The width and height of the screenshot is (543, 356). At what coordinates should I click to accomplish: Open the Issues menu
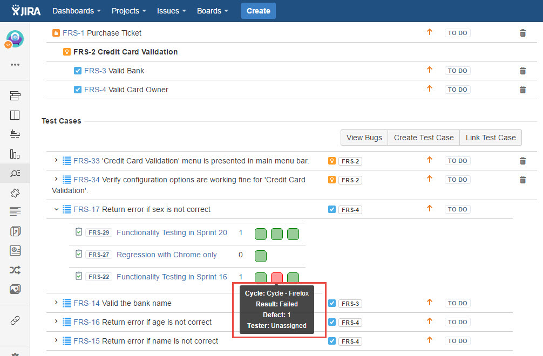172,11
